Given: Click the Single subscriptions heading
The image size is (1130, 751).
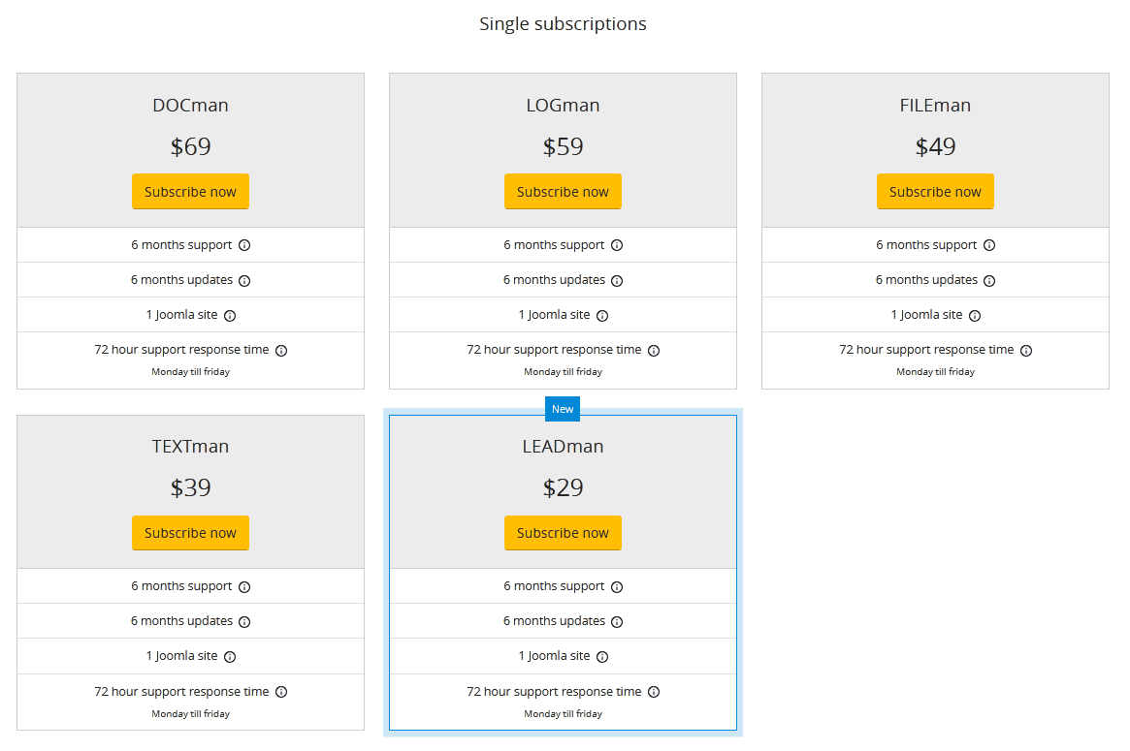Looking at the screenshot, I should point(563,23).
